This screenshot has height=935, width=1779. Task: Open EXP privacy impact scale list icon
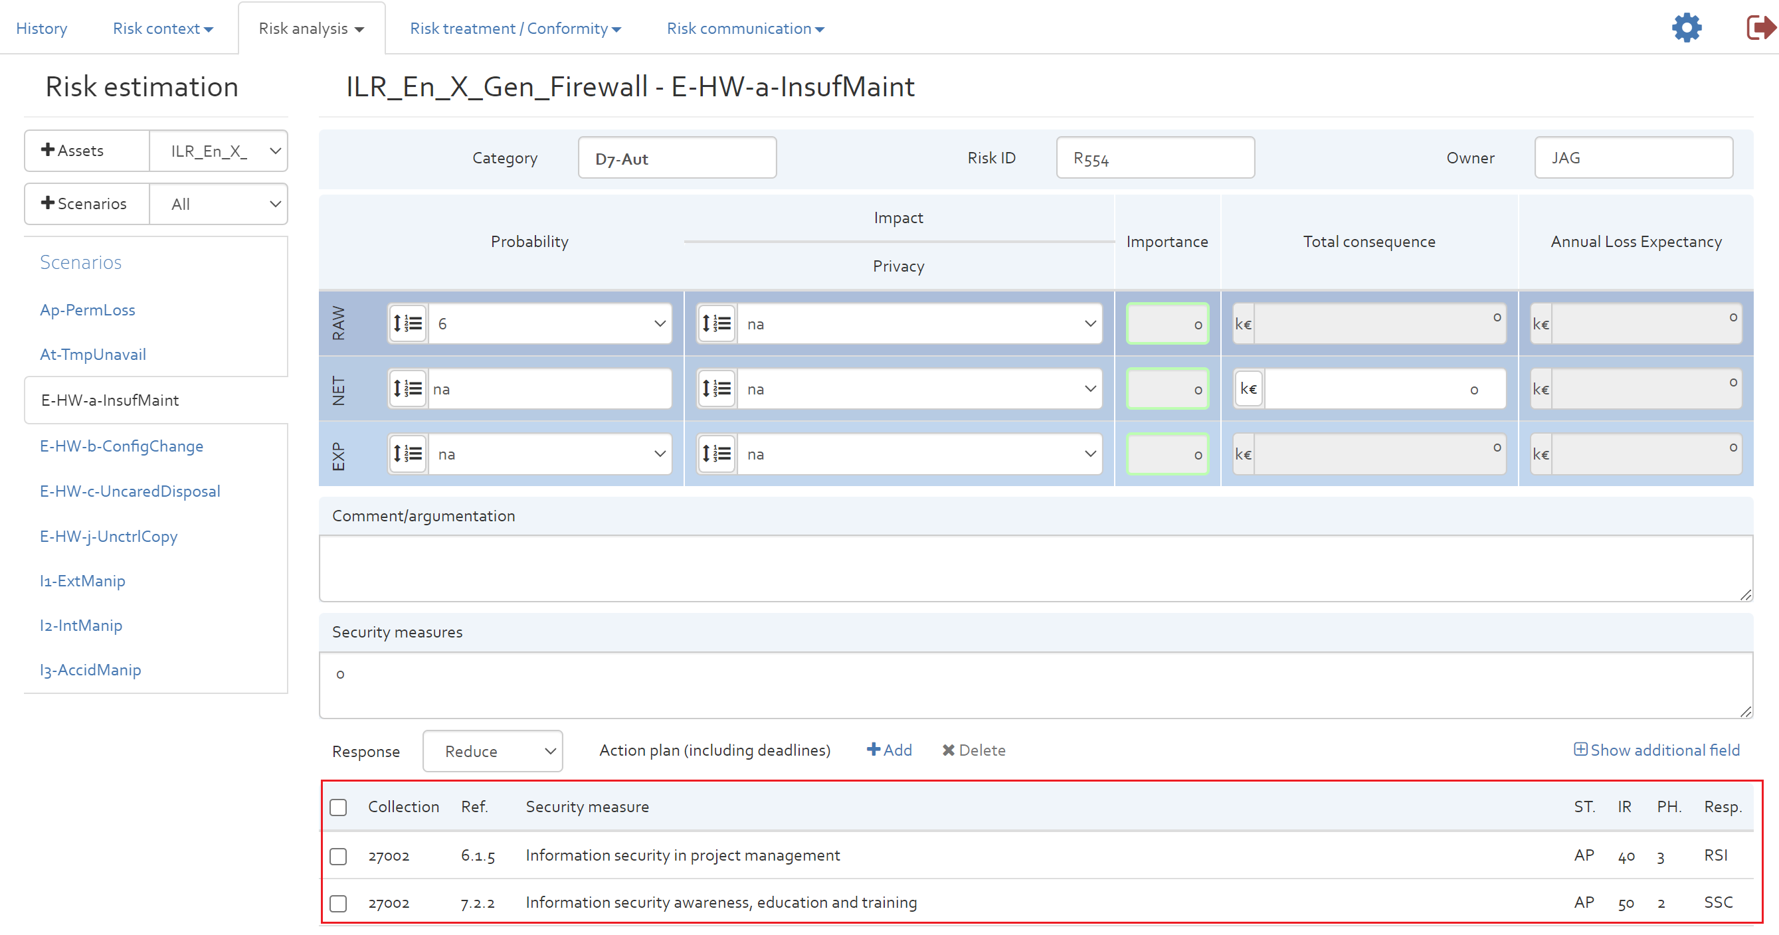pos(716,454)
